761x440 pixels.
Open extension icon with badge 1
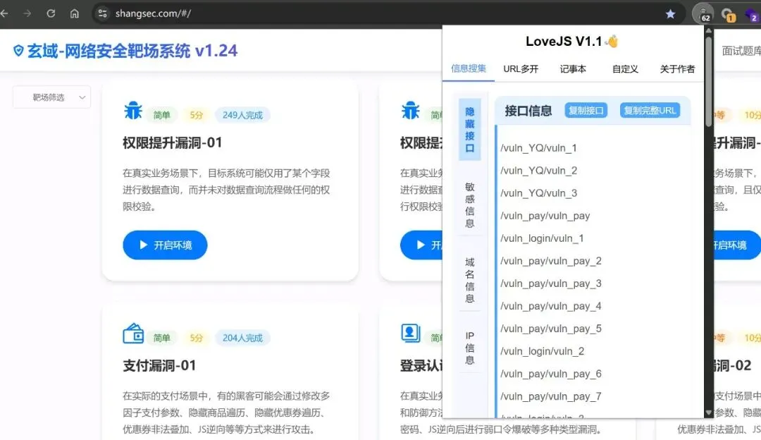click(727, 15)
